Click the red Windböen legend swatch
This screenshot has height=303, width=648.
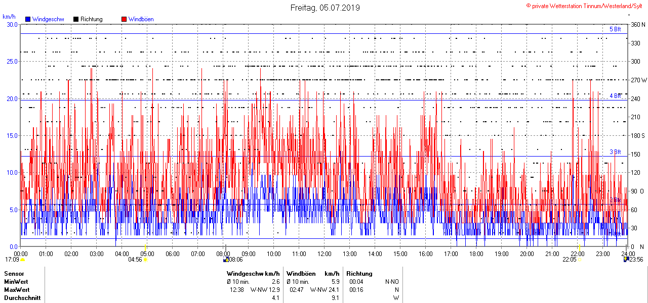[x=124, y=19]
